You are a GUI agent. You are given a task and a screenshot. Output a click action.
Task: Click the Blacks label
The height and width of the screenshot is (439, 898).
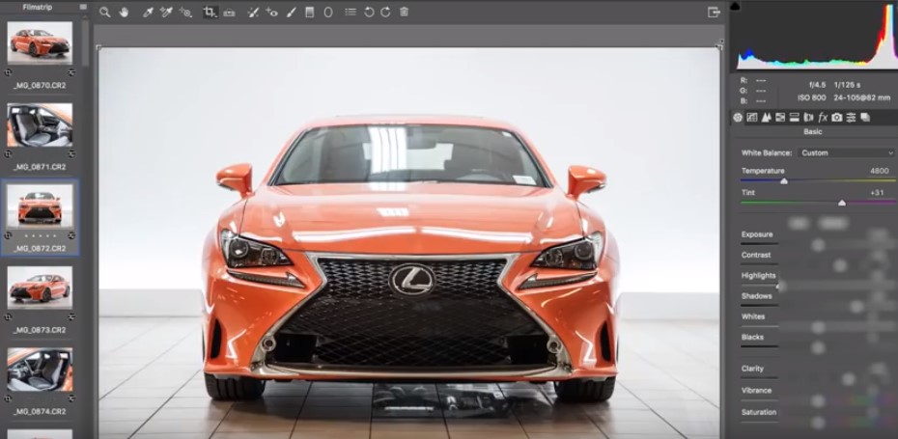[752, 337]
